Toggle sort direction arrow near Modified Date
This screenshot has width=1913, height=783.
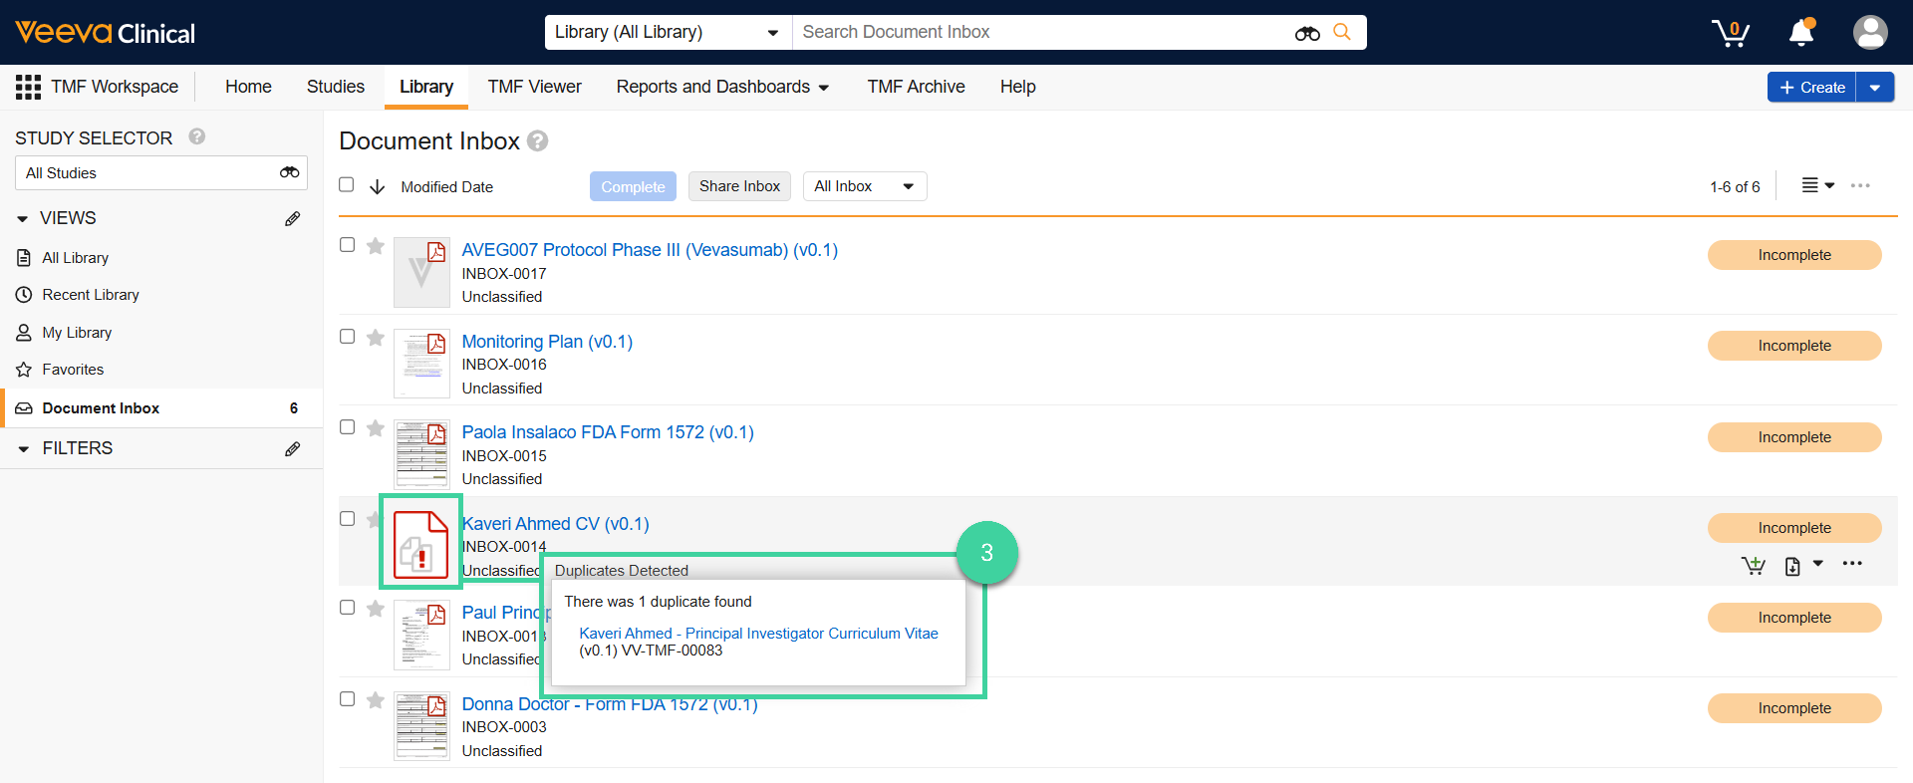pyautogui.click(x=378, y=186)
